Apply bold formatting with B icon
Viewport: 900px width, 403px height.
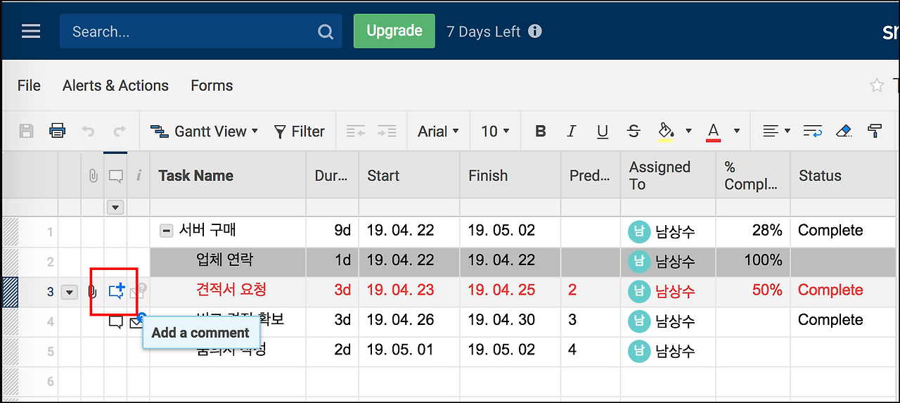(540, 132)
